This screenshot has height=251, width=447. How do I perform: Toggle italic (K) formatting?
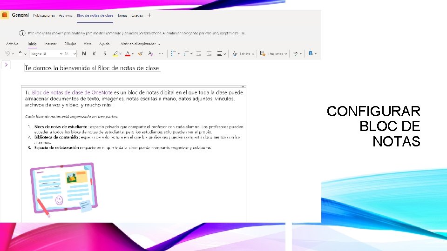point(95,53)
